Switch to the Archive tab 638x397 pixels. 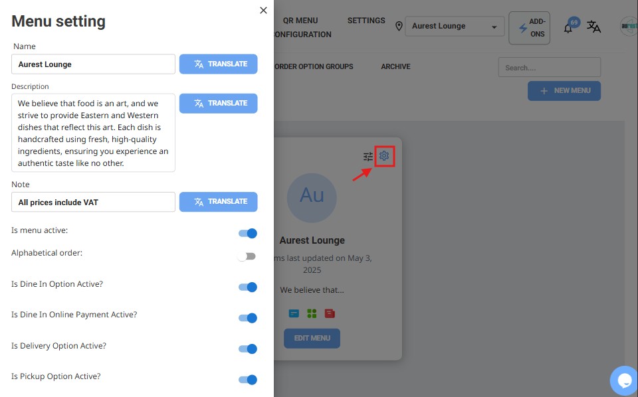click(x=395, y=66)
